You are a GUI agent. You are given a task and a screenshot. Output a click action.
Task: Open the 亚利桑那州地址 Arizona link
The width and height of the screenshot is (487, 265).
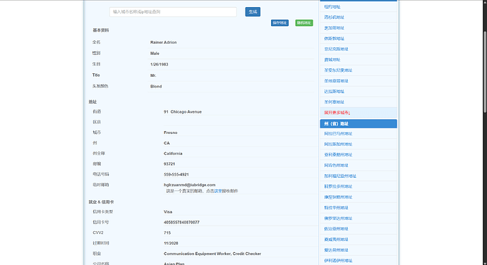coord(338,155)
